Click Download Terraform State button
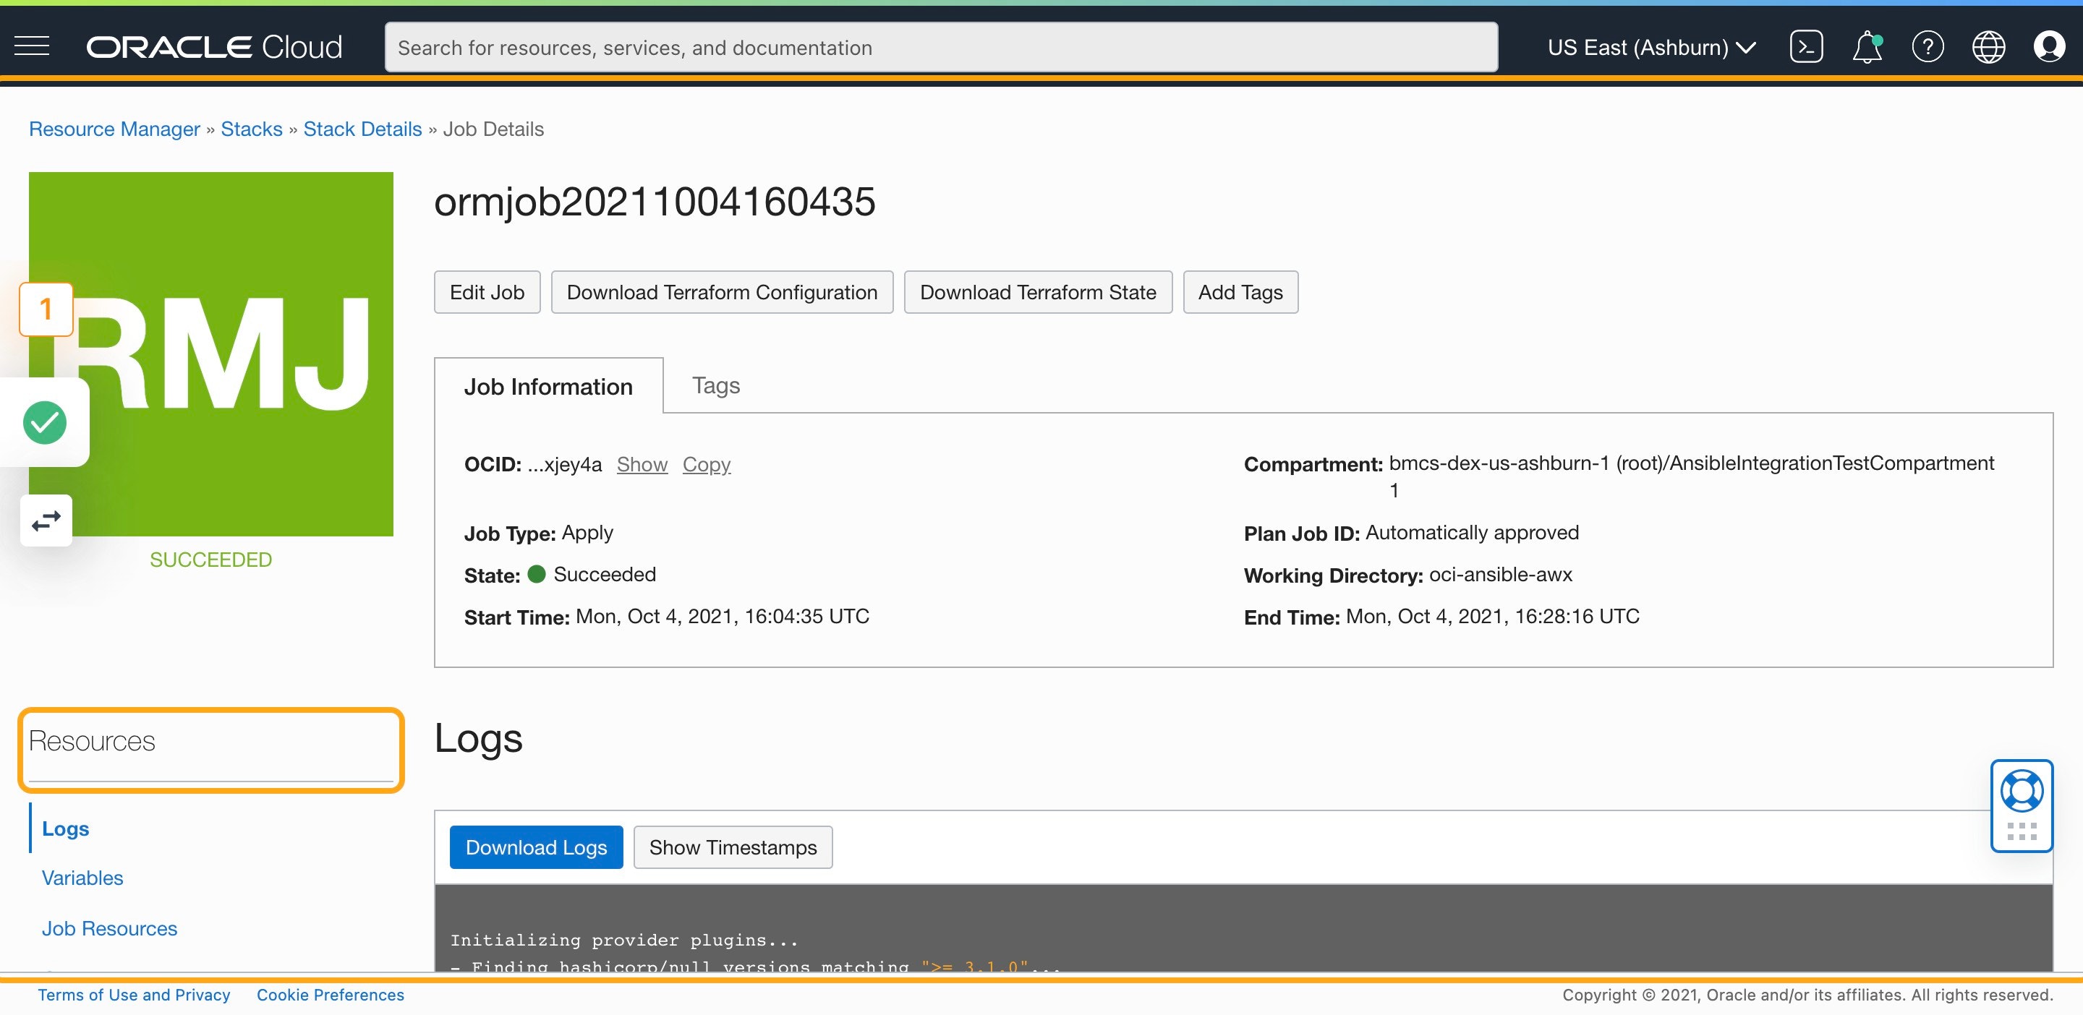The height and width of the screenshot is (1015, 2083). coord(1037,293)
